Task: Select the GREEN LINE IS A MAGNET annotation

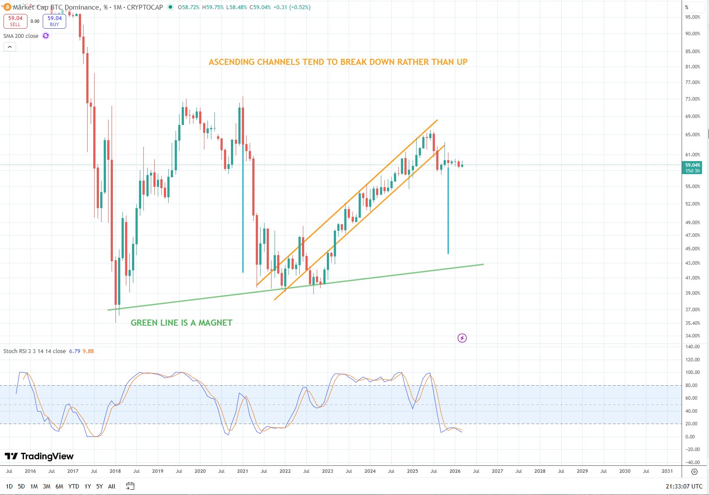Action: (182, 323)
